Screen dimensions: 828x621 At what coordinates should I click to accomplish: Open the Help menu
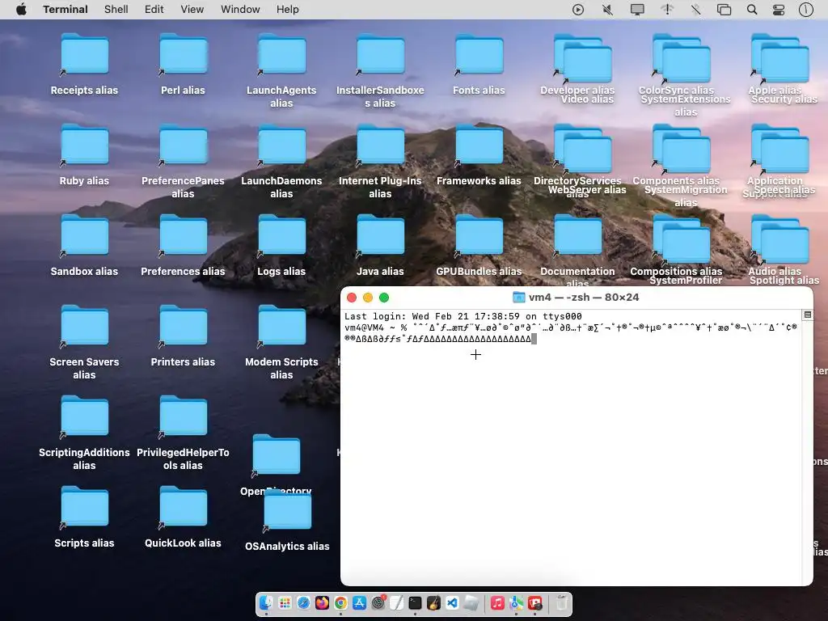tap(288, 10)
